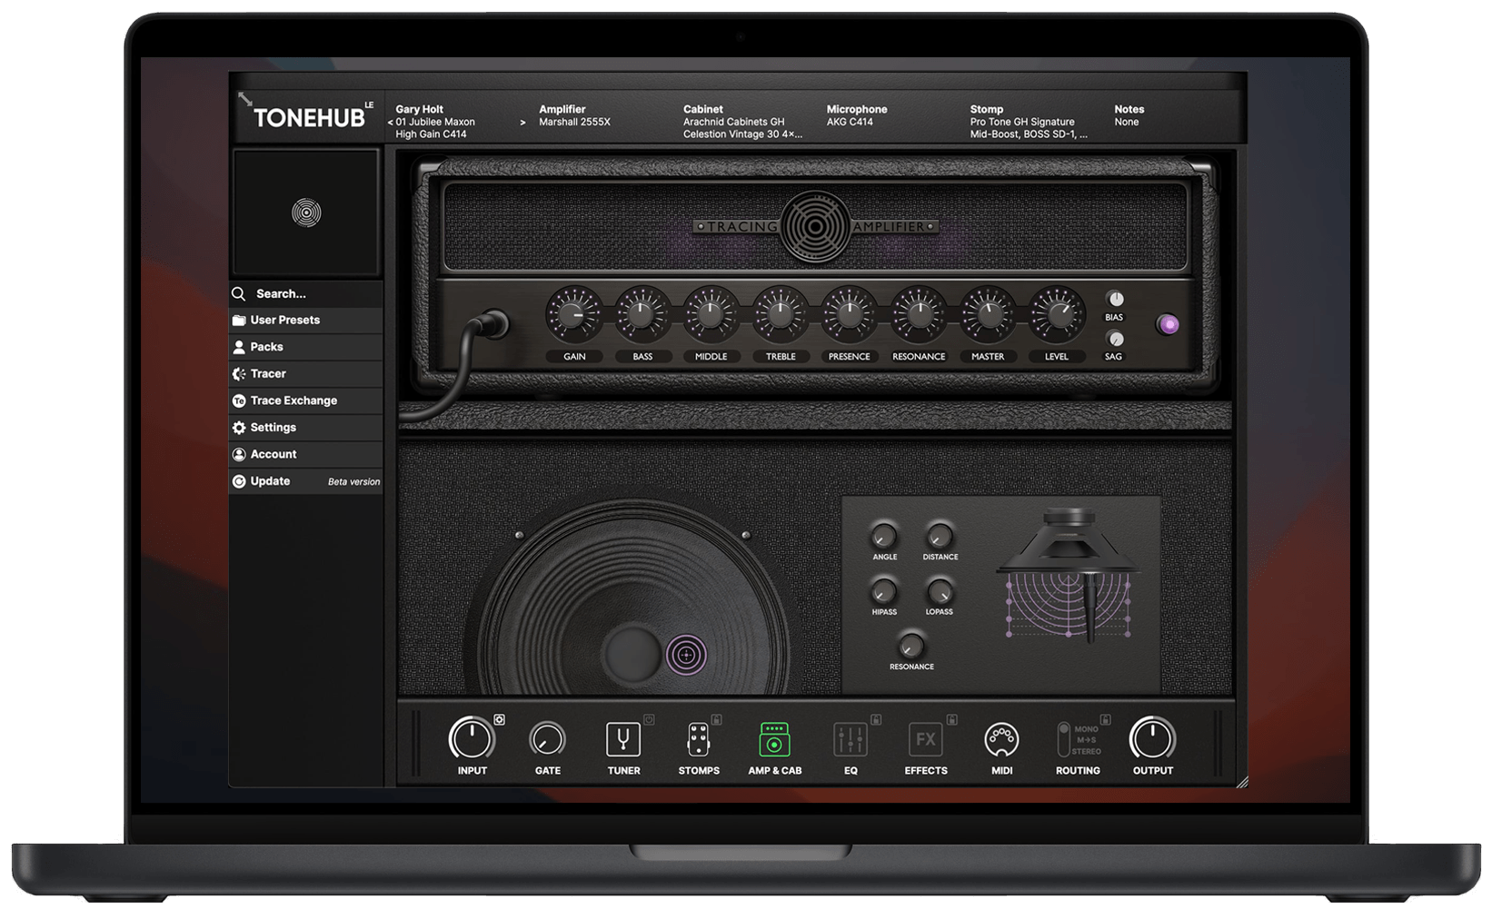The height and width of the screenshot is (919, 1492).
Task: Click the amp BASS knob
Action: [x=642, y=315]
